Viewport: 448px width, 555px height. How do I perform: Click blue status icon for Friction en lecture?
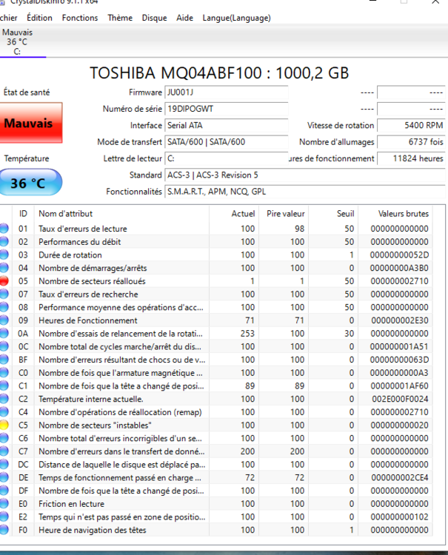pos(4,504)
